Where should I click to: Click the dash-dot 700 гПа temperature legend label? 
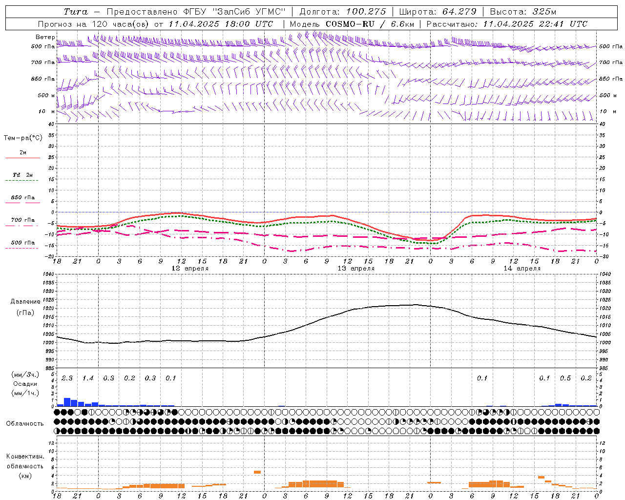23,220
